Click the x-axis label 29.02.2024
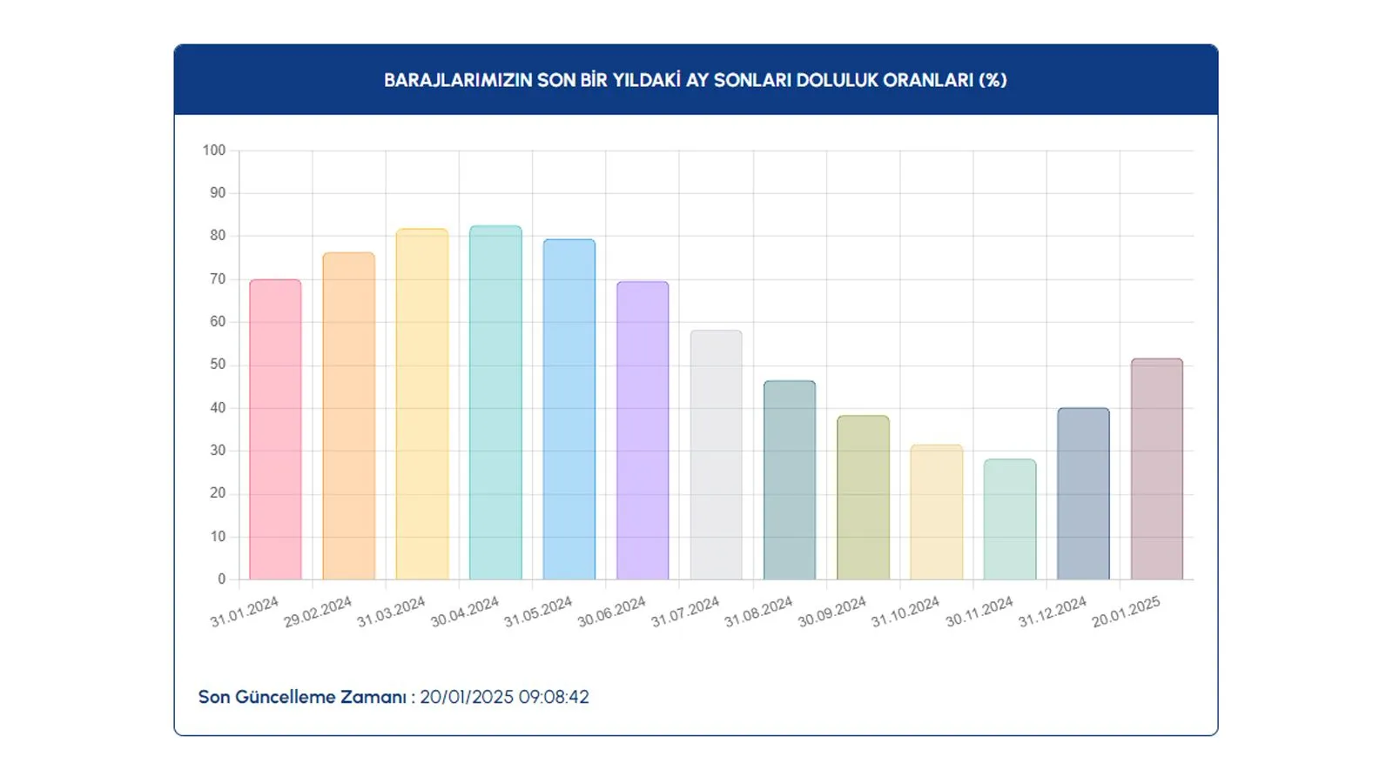This screenshot has width=1393, height=783. [318, 612]
